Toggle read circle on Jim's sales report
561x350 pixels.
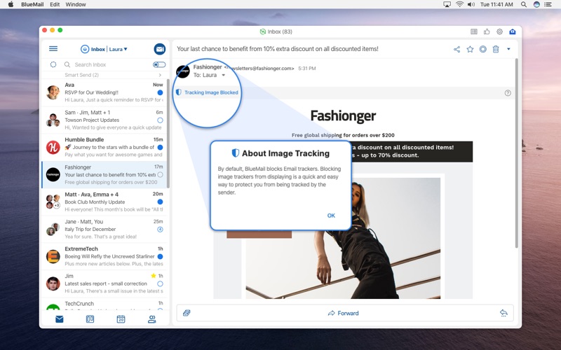point(161,283)
